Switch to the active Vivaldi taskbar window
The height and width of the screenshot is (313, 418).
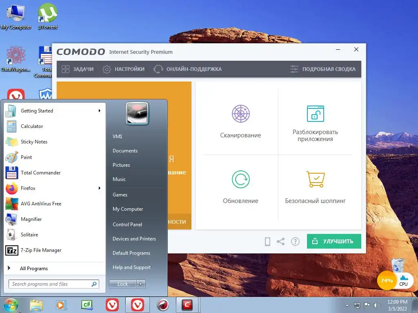point(138,305)
